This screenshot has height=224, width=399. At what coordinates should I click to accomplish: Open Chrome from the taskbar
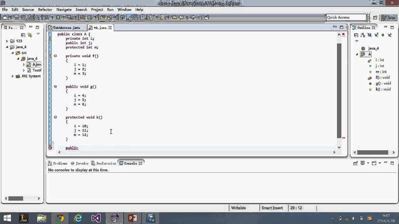(60, 218)
